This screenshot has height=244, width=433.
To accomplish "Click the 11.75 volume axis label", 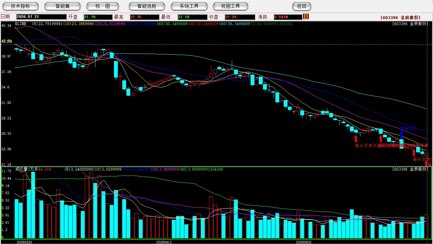I will pos(6,171).
